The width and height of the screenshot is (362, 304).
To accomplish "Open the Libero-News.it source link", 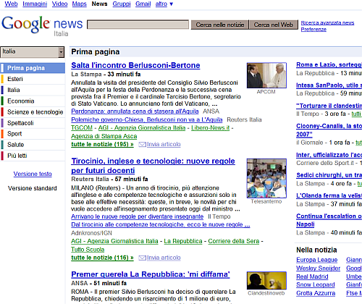I will 211,127.
